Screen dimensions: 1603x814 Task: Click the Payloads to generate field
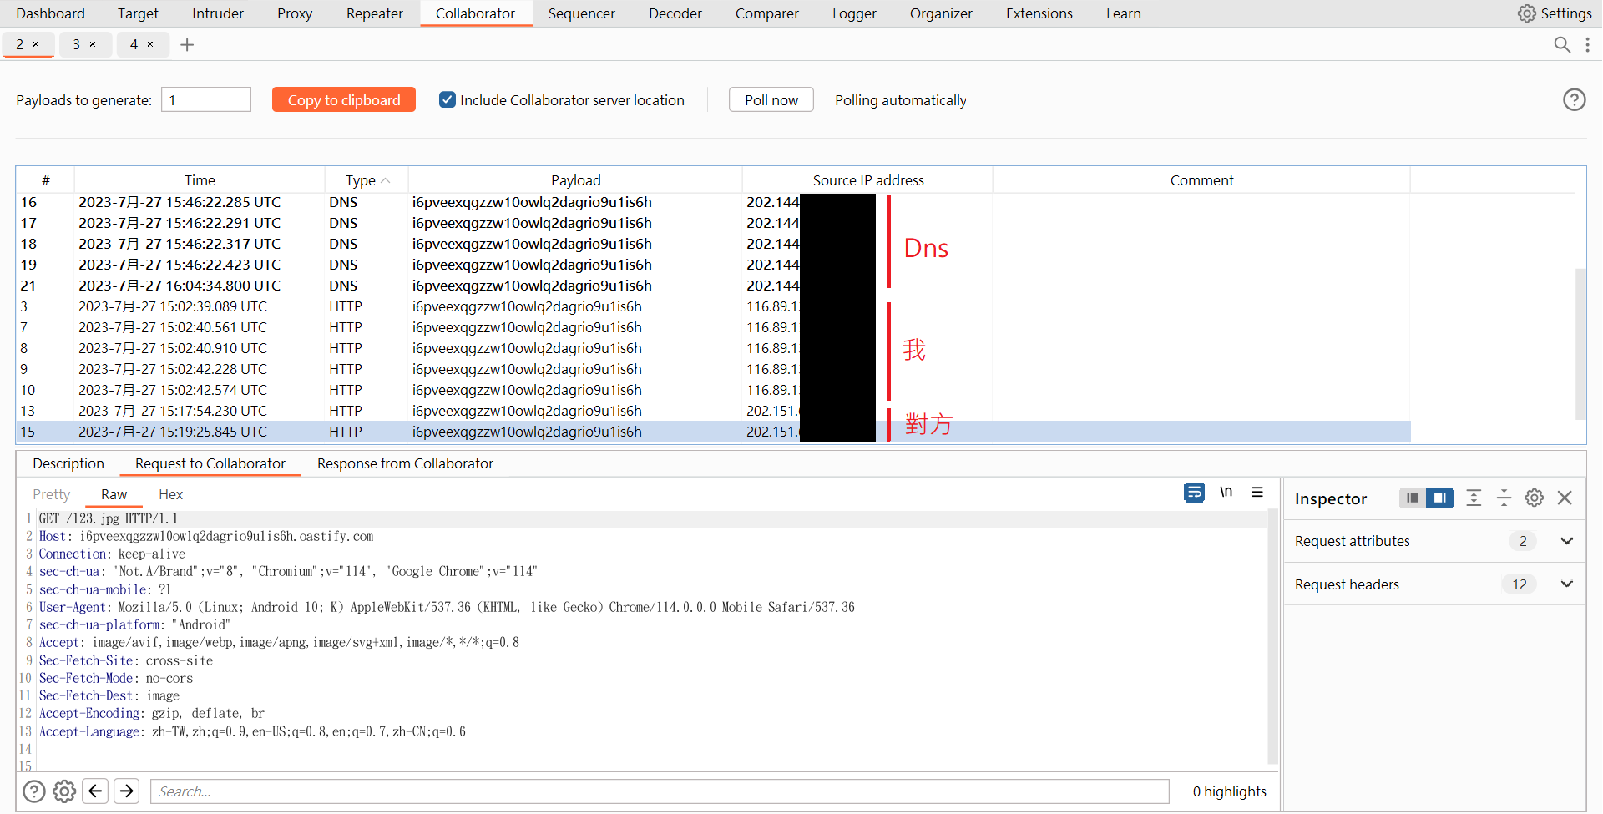coord(206,100)
